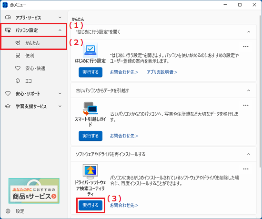262x219 pixels.
Task: Open more options for はじめに行う設定
Action: click(246, 47)
